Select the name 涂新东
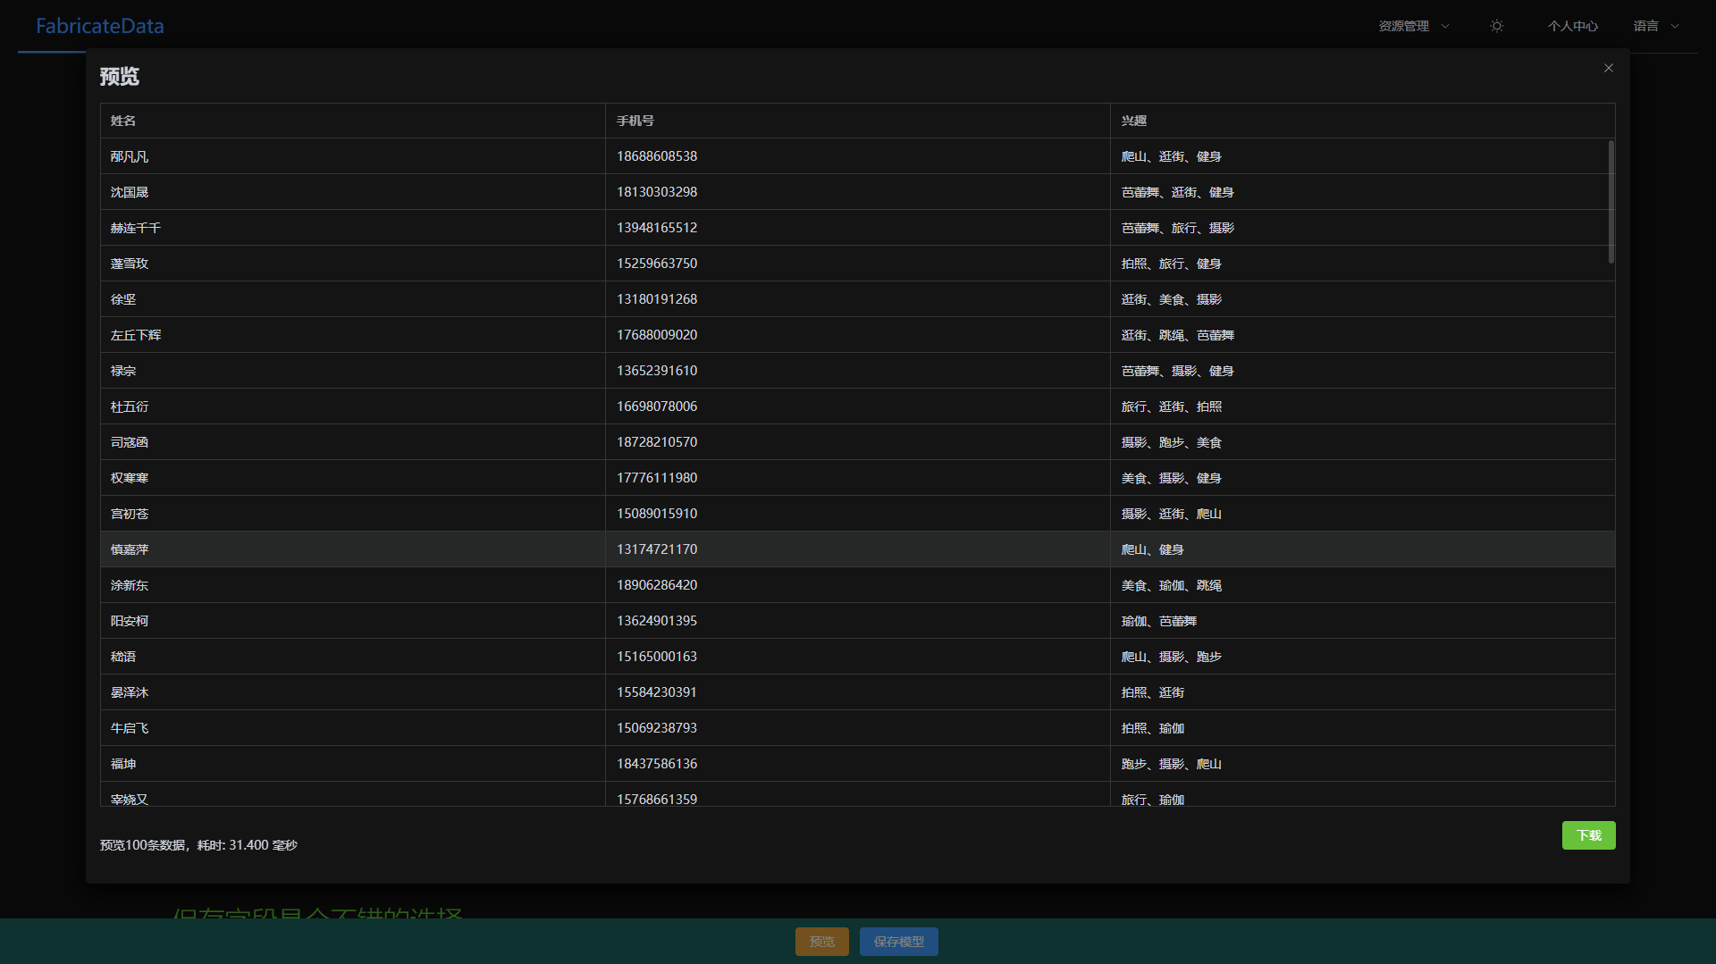 (130, 585)
